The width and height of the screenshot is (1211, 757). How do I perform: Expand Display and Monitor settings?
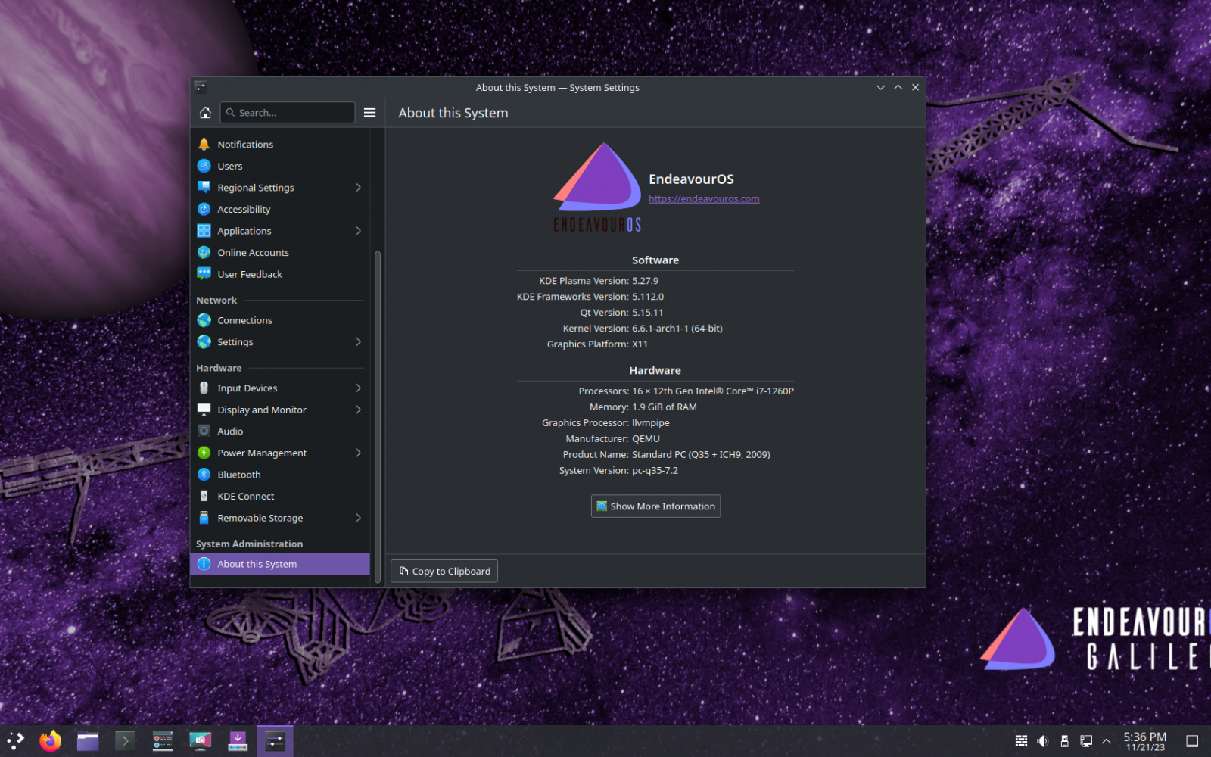(x=358, y=410)
